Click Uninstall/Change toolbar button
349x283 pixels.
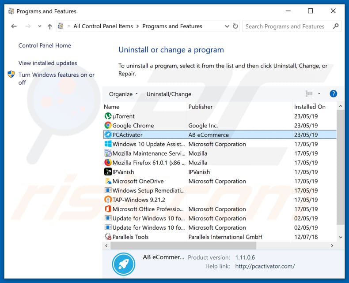[169, 94]
